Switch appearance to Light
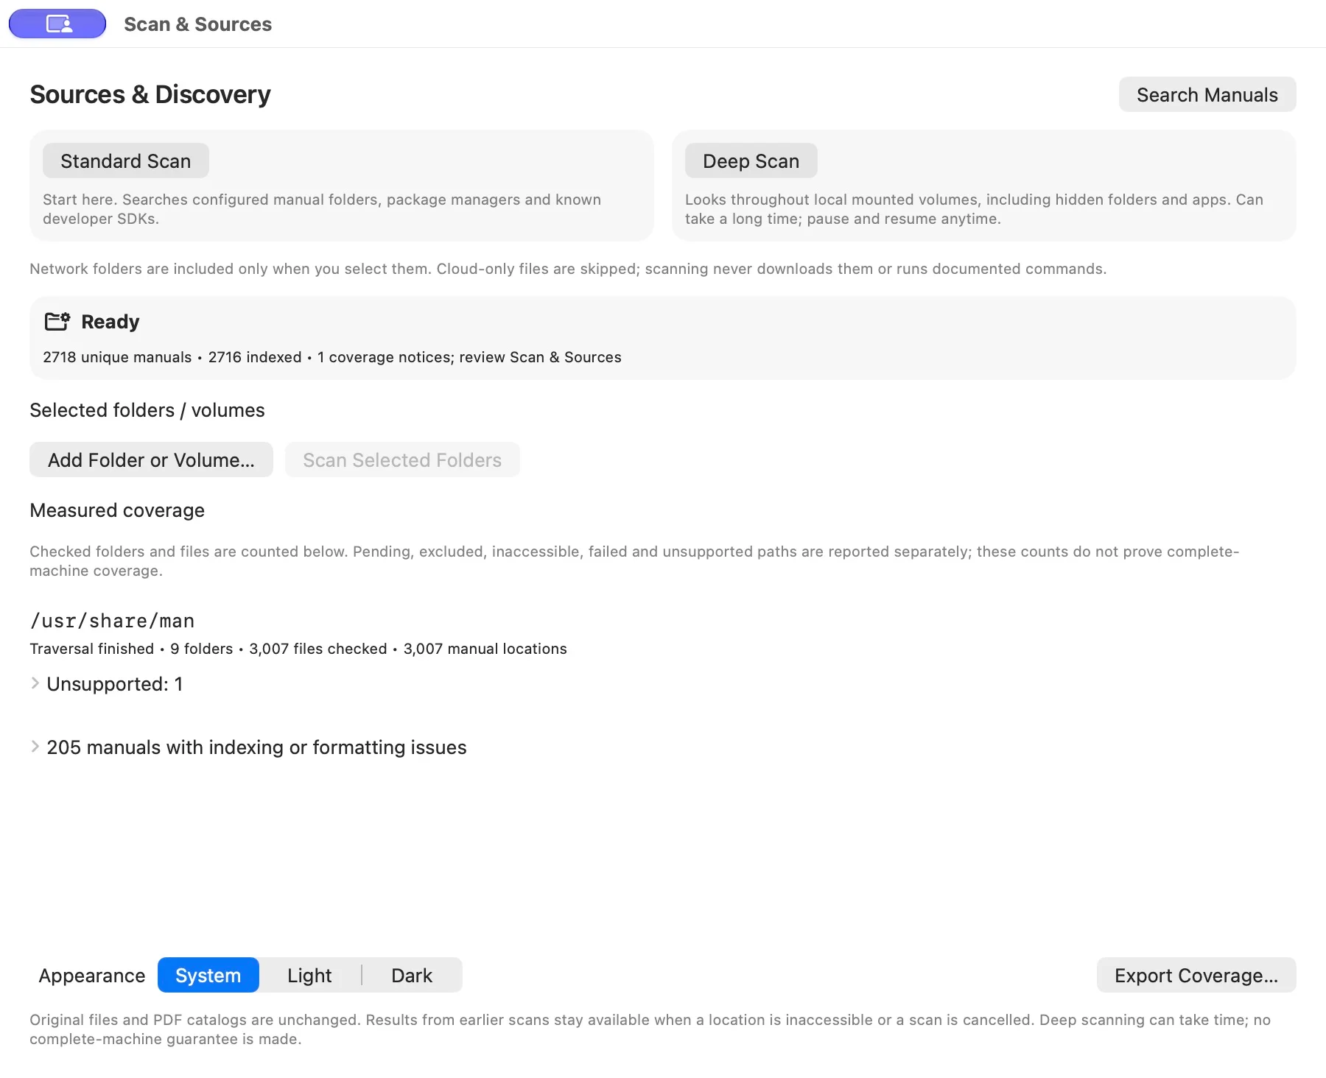Image resolution: width=1326 pixels, height=1078 pixels. pyautogui.click(x=309, y=975)
